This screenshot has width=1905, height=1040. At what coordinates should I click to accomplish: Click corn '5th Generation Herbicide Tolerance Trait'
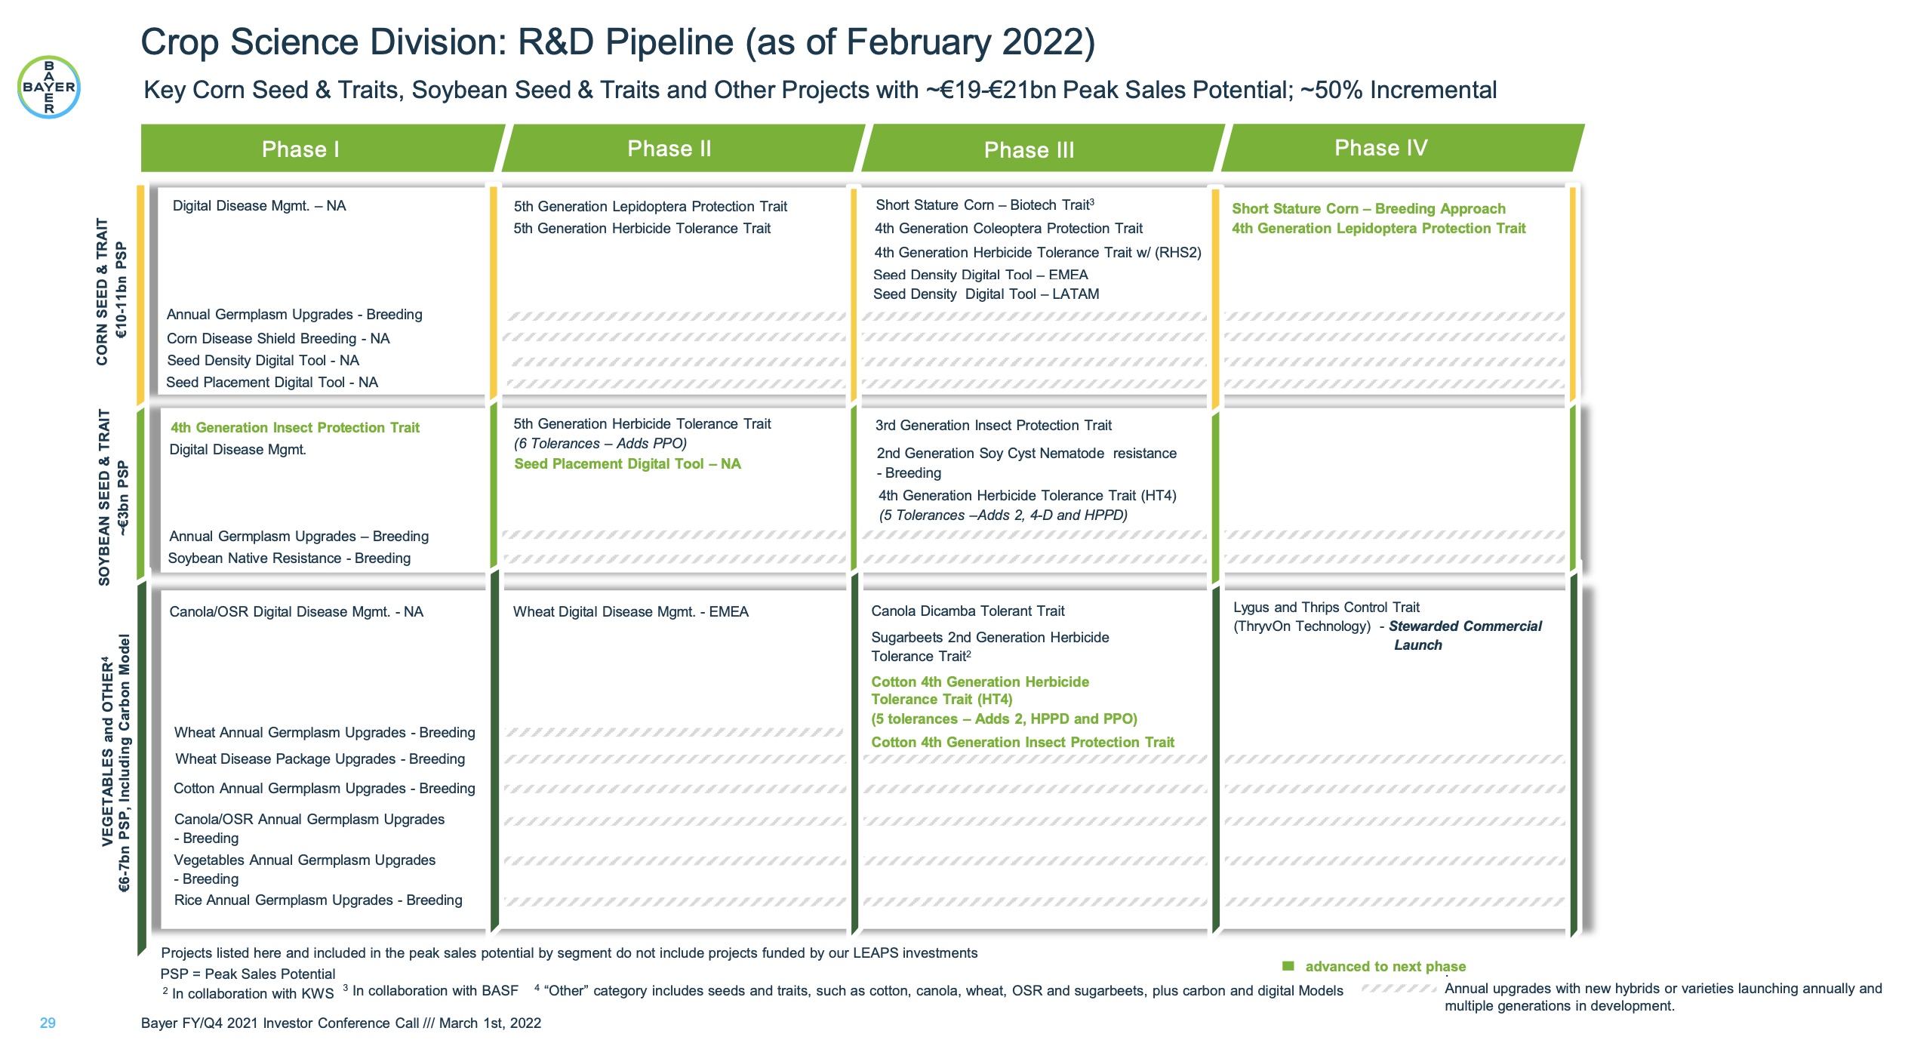click(x=642, y=228)
